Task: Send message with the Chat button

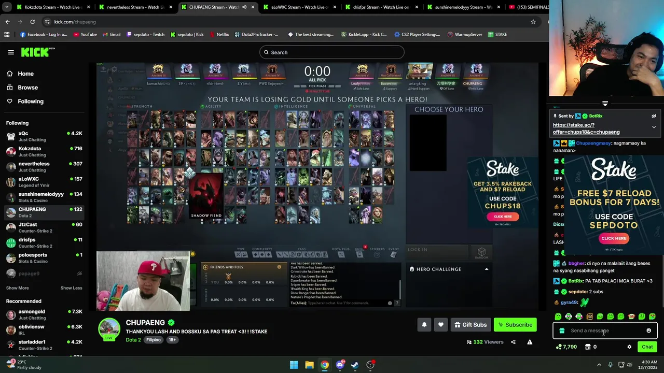Action: [647, 347]
